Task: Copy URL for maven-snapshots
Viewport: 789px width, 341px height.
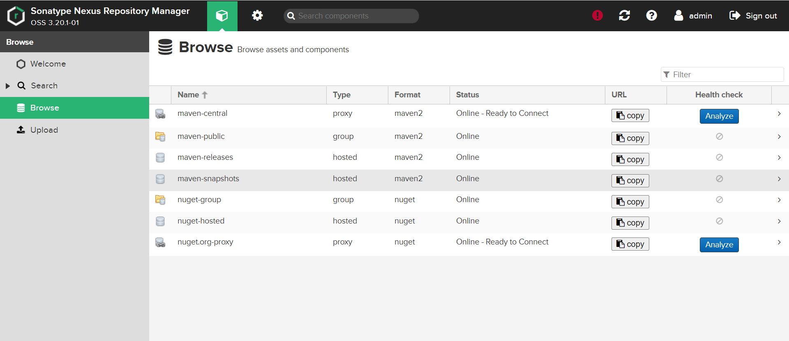Action: (630, 180)
